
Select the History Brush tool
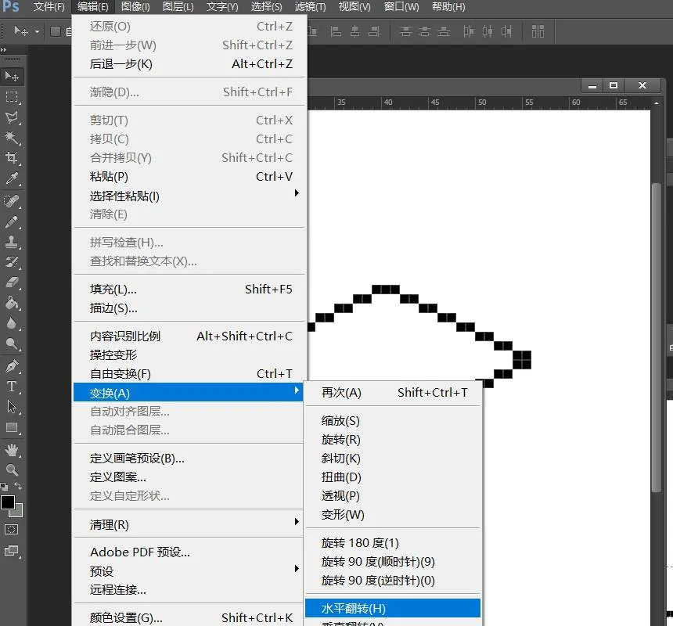click(x=12, y=261)
